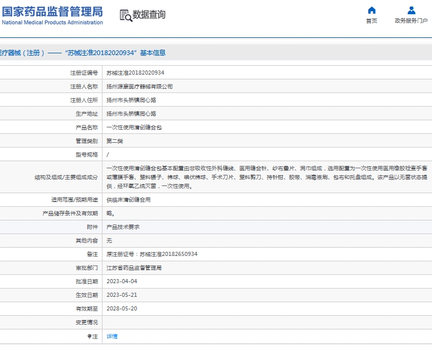Click the 结构及组成/主要组成成分 label
This screenshot has width=432, height=349.
[x=66, y=177]
